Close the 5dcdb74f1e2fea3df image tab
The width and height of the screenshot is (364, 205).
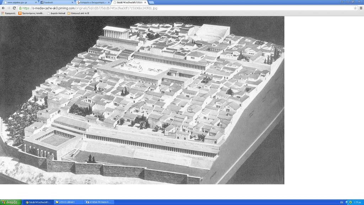tap(145, 2)
